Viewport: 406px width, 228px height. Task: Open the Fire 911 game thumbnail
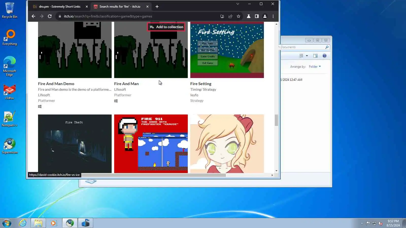(151, 144)
